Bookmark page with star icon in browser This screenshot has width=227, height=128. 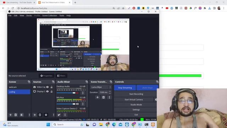pos(123,8)
